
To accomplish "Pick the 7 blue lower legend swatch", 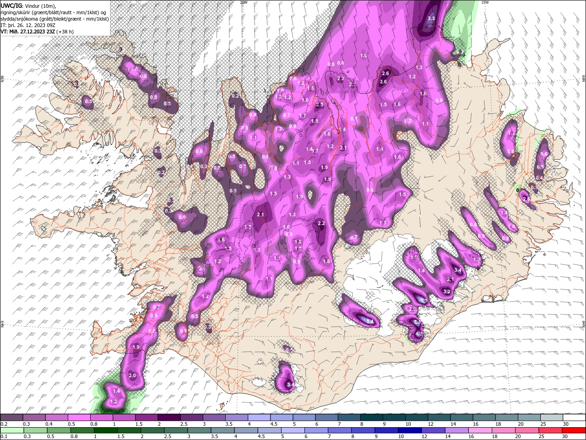I will pos(339,430).
